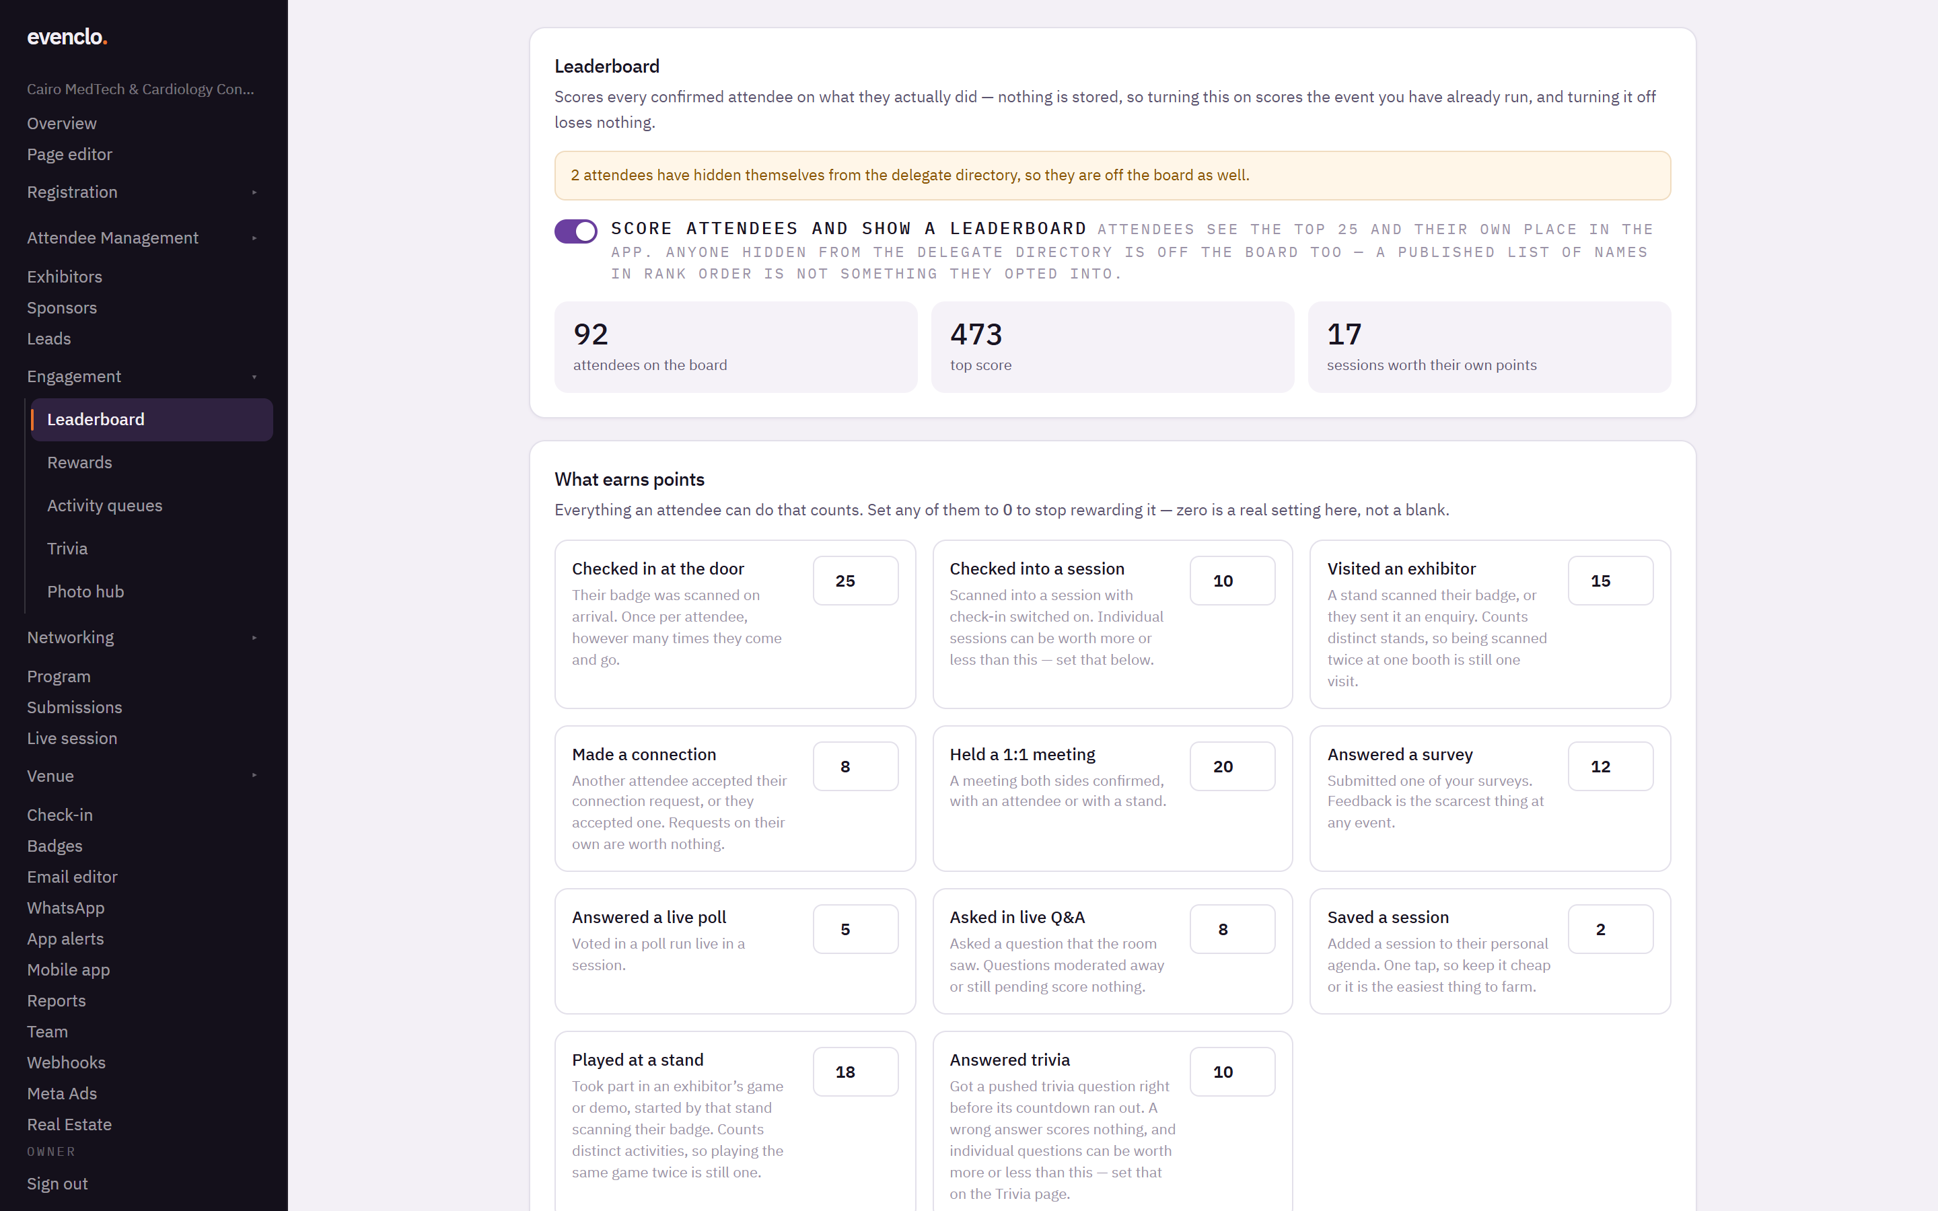
Task: Click the evenclo logo
Action: 67,37
